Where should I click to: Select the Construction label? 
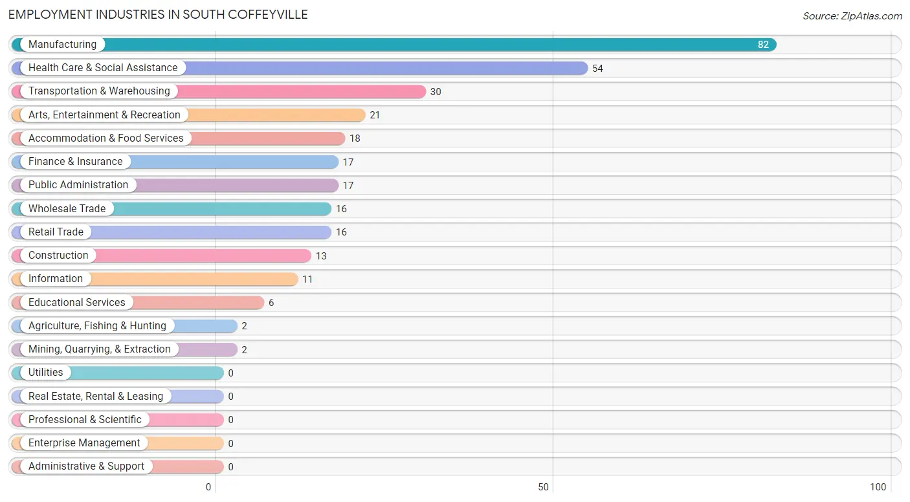[x=58, y=256]
